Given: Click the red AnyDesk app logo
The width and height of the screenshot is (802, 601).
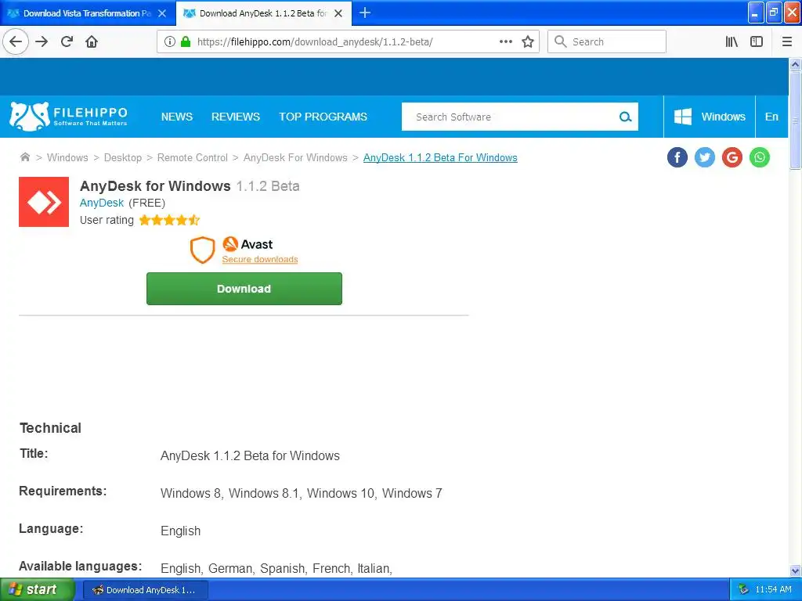Looking at the screenshot, I should point(44,202).
